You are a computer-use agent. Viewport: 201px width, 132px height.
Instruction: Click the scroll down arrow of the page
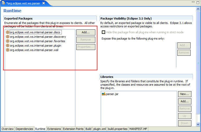[198, 124]
